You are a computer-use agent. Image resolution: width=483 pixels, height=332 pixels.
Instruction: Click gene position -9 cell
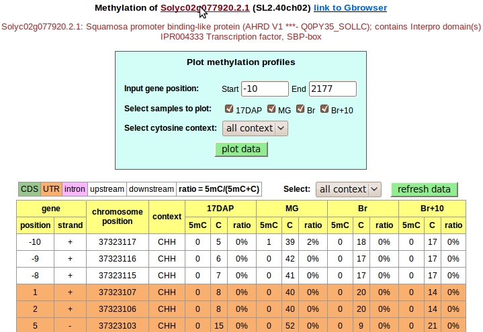(36, 259)
